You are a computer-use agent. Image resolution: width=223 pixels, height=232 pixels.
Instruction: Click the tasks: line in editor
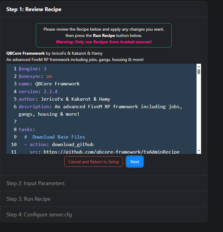tap(27, 129)
